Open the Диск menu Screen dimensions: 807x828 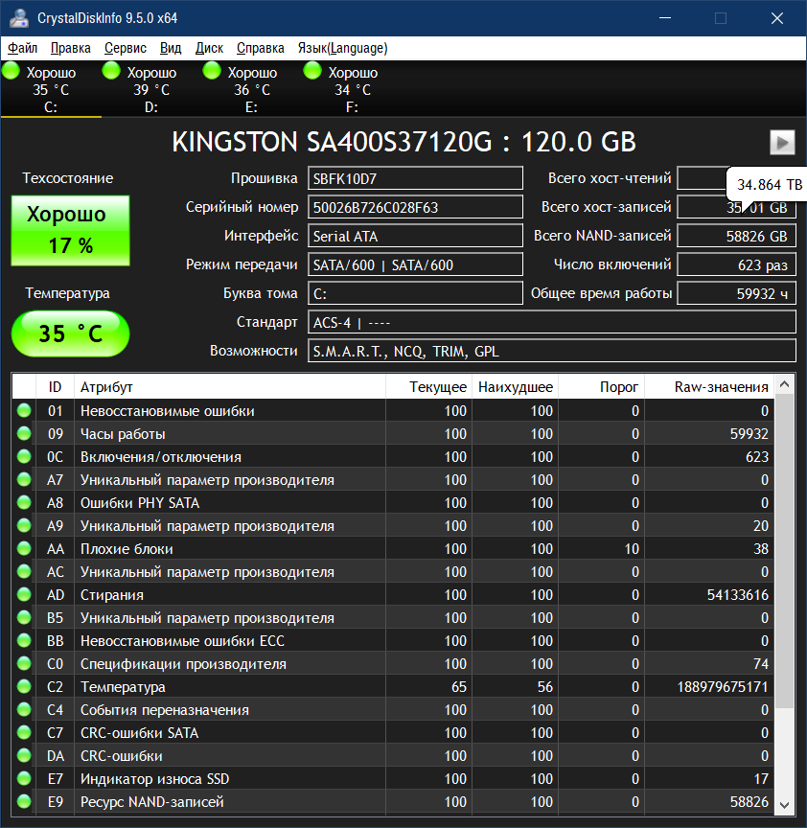pyautogui.click(x=209, y=49)
